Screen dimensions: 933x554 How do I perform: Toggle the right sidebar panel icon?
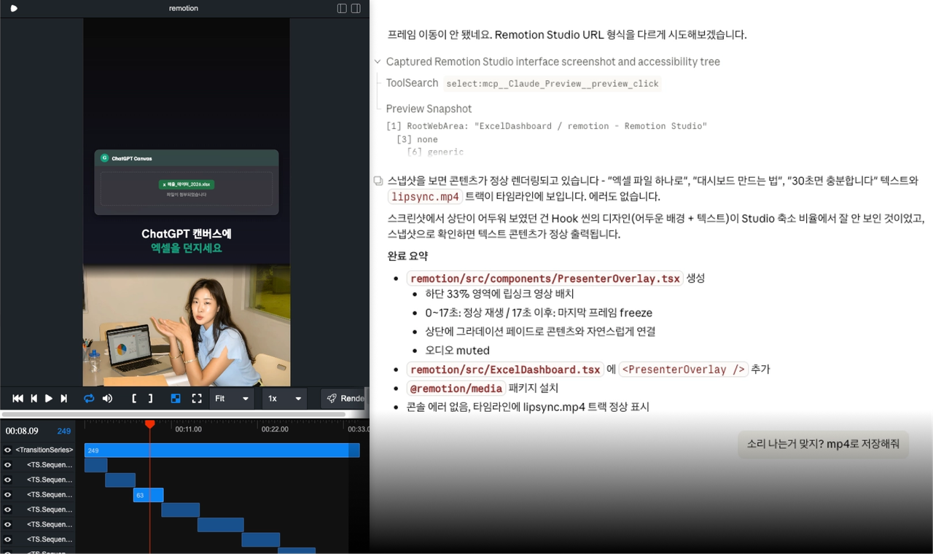356,9
